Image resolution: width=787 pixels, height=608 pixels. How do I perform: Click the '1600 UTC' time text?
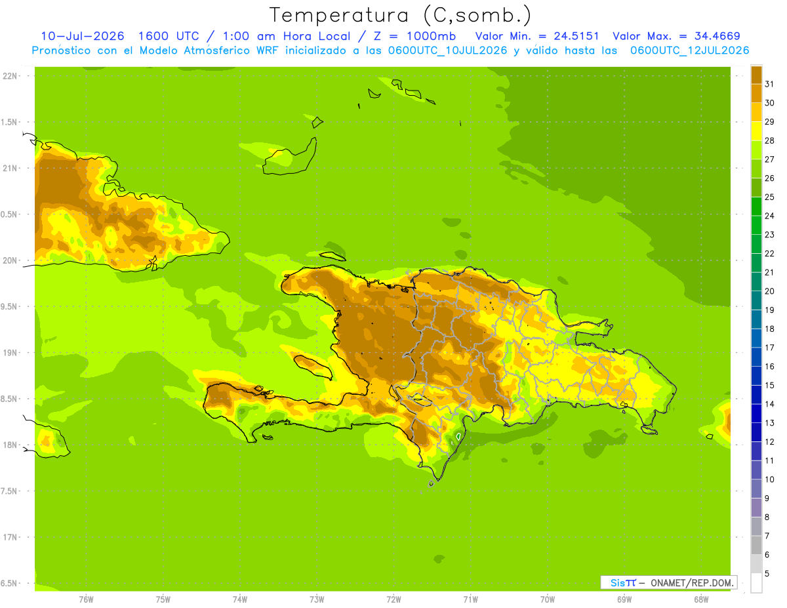point(169,36)
